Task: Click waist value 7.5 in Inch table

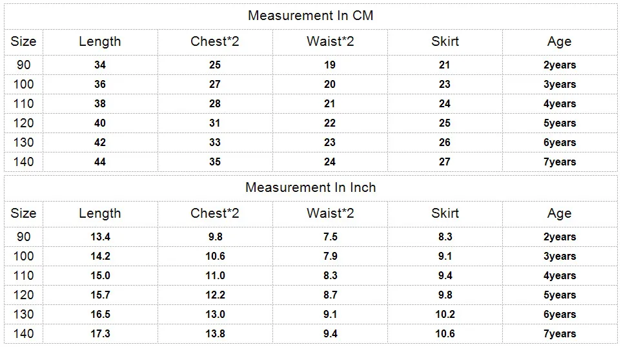Action: [330, 237]
